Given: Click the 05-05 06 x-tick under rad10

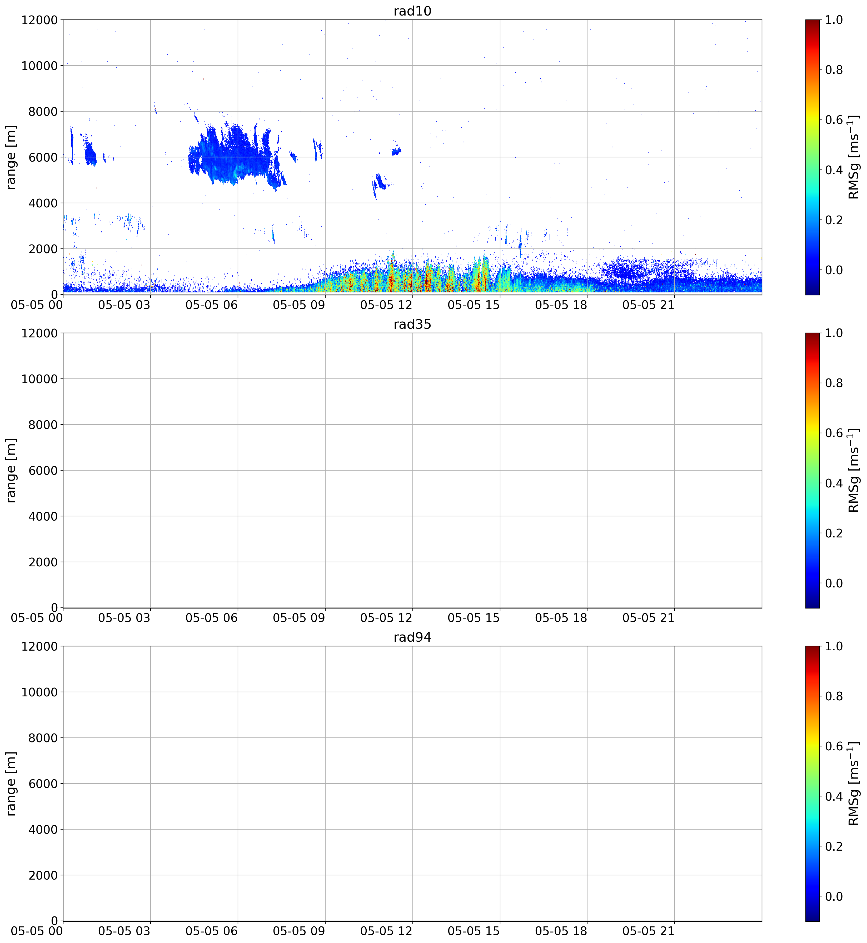Looking at the screenshot, I should tap(212, 305).
